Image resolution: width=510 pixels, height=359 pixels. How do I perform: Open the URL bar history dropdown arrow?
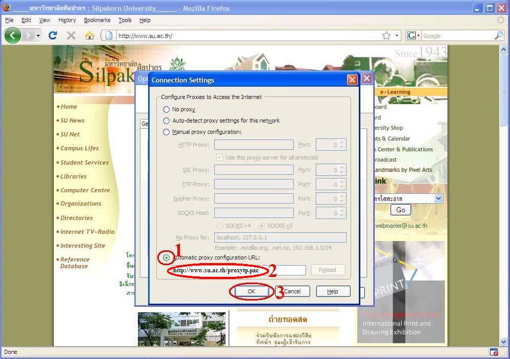click(x=397, y=35)
